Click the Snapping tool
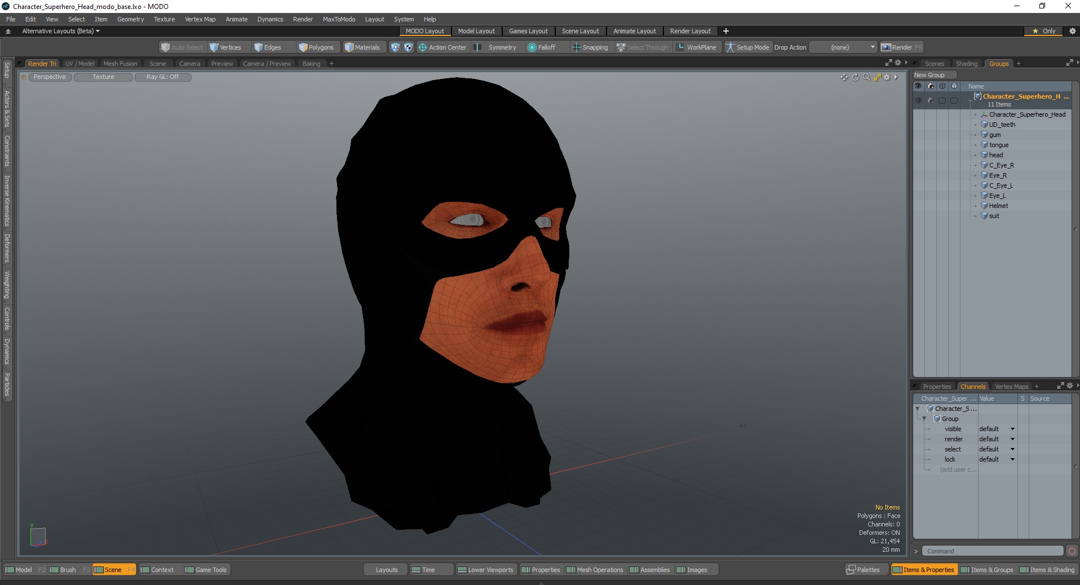Viewport: 1080px width, 585px height. coord(590,47)
